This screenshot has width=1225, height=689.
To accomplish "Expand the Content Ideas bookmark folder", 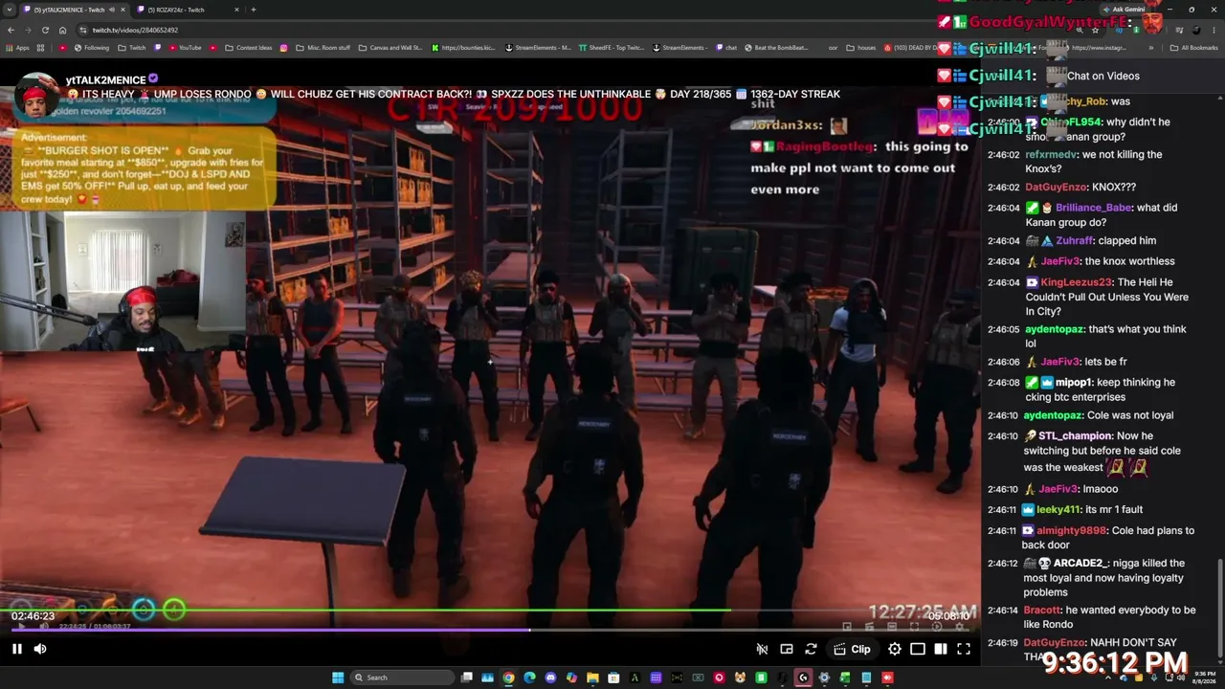I will [x=248, y=48].
